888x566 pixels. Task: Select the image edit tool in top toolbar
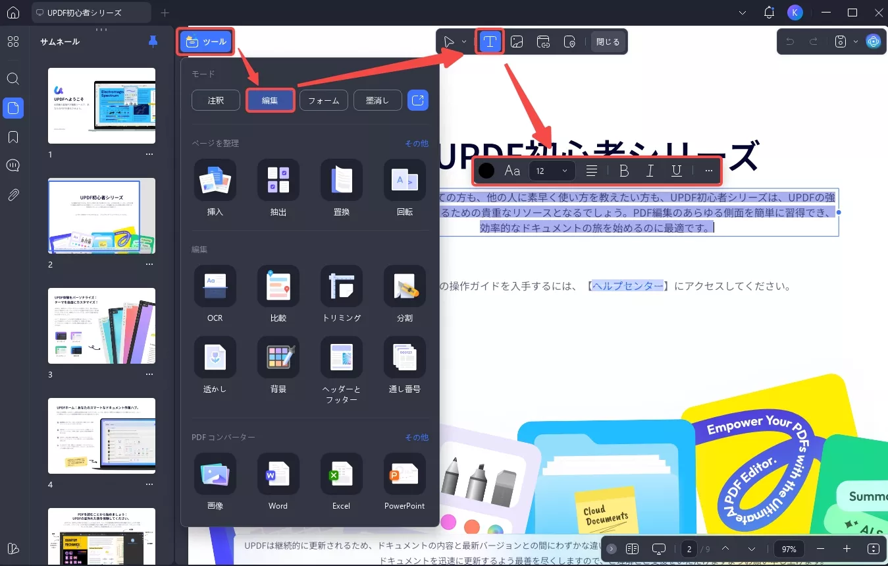click(517, 42)
